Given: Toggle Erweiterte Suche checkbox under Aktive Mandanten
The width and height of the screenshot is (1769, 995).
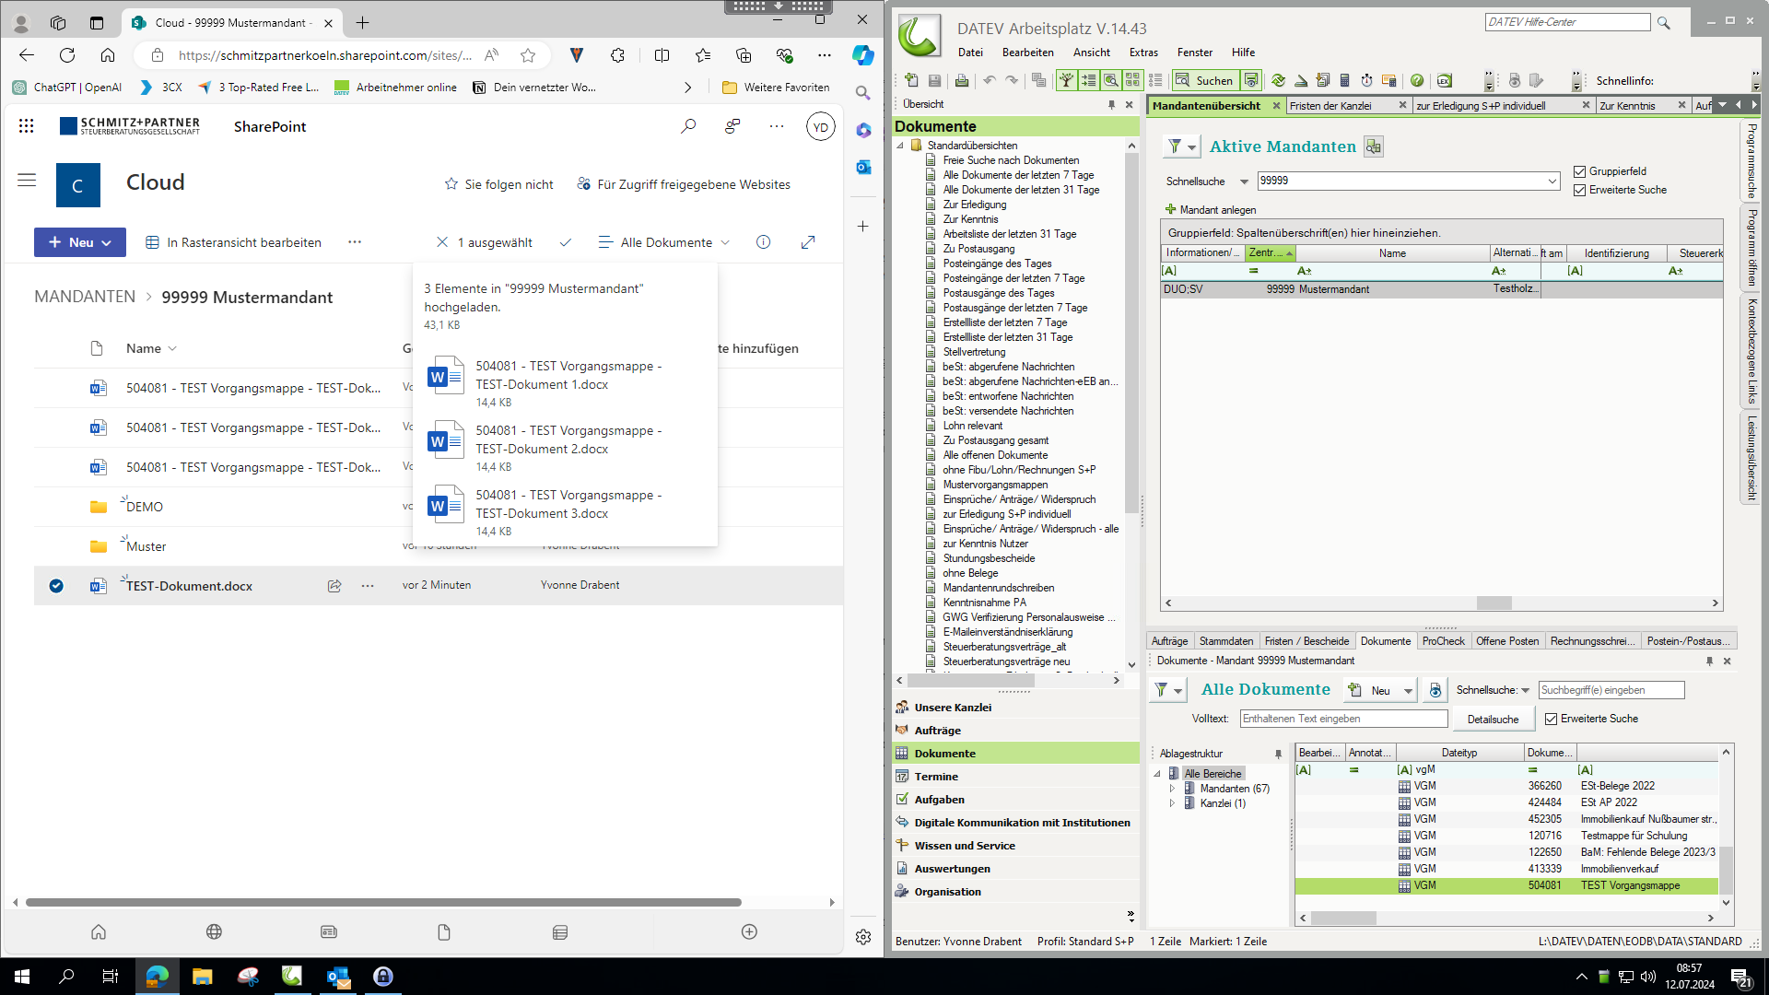Looking at the screenshot, I should click(1580, 190).
